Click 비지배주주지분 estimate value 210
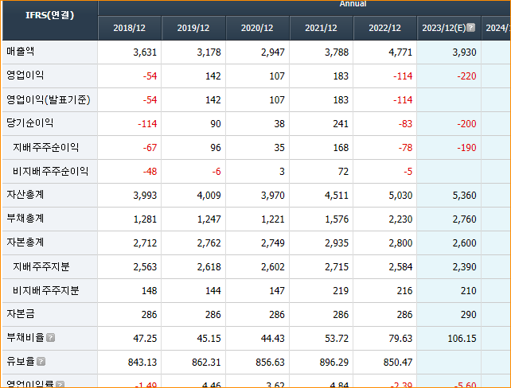 pos(468,291)
